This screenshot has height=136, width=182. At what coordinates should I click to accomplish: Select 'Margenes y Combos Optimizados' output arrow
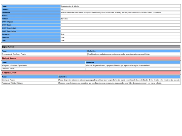click(14, 65)
